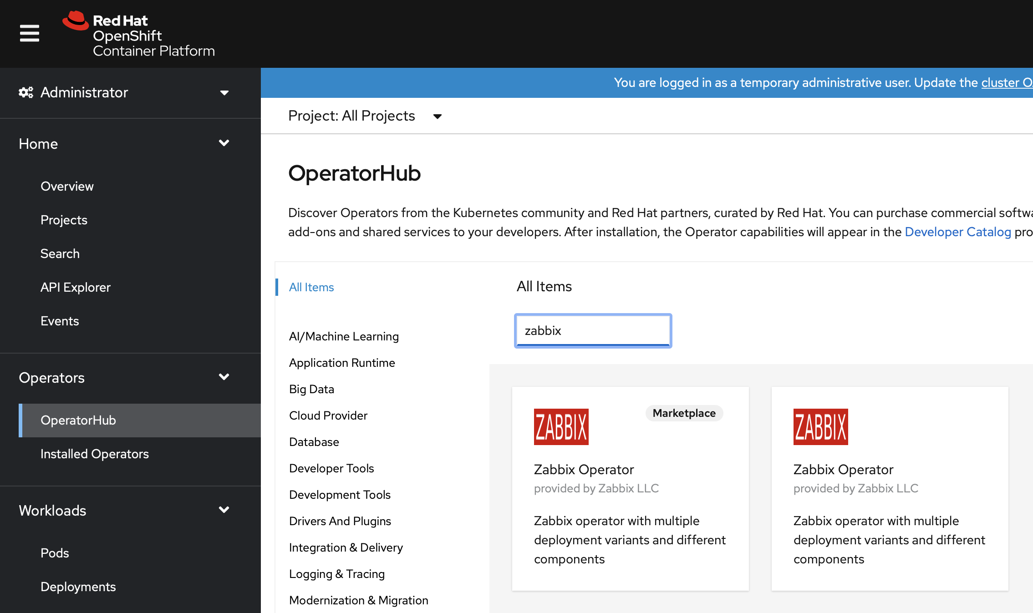Screen dimensions: 1033x613
Task: Filter by Database category
Action: pyautogui.click(x=314, y=442)
